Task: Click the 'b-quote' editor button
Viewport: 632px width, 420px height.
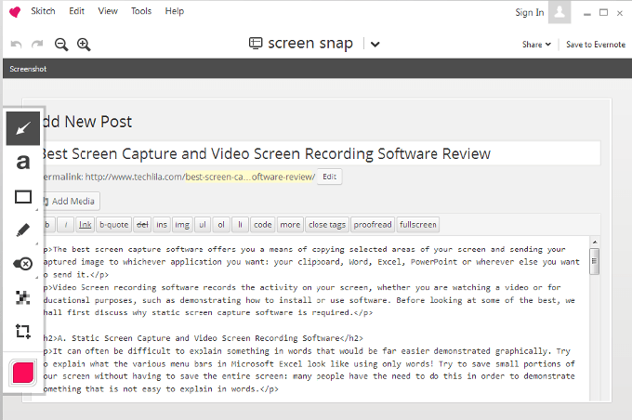Action: pos(114,225)
